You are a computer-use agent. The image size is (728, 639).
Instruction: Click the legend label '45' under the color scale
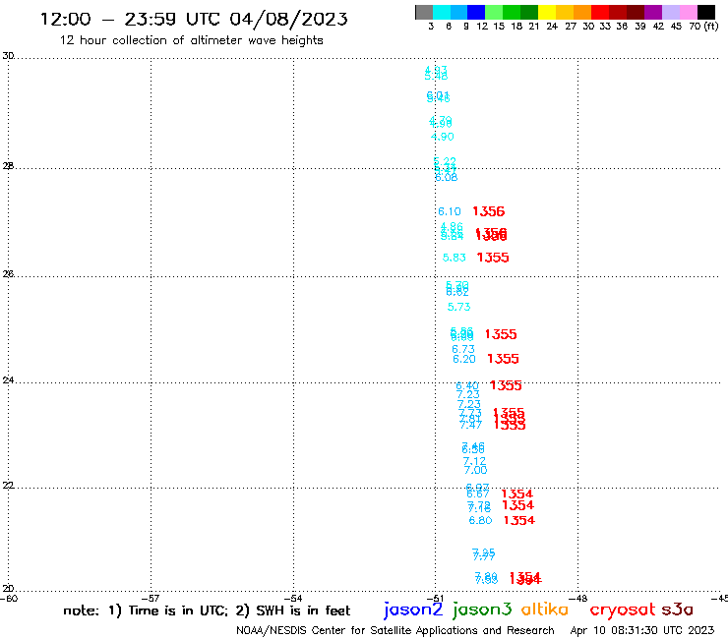[676, 27]
